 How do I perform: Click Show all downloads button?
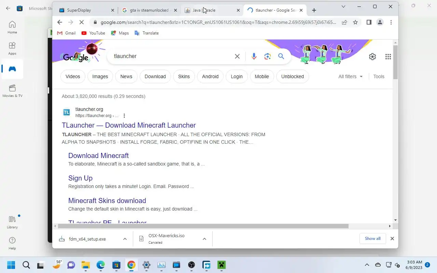click(x=373, y=239)
